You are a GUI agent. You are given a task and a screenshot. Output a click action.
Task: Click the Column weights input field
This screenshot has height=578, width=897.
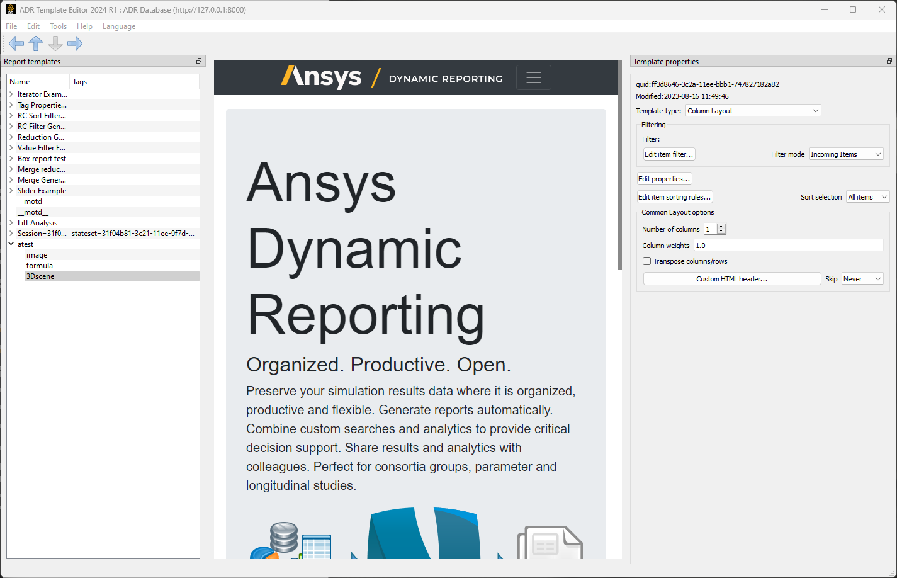pos(788,246)
